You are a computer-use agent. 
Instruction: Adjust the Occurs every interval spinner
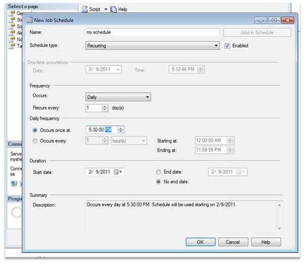coord(105,141)
